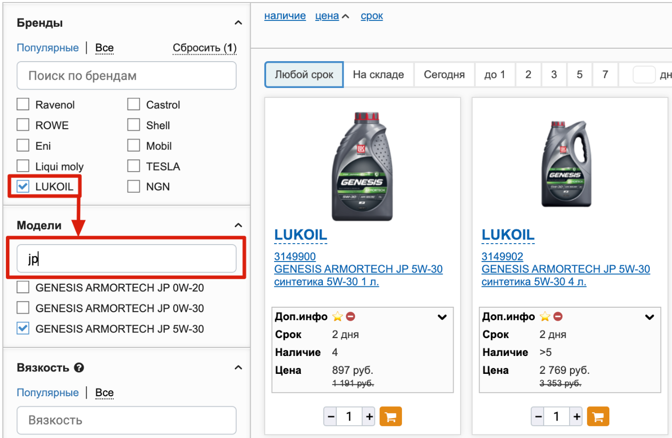Check the Castrol brand checkbox

[133, 104]
